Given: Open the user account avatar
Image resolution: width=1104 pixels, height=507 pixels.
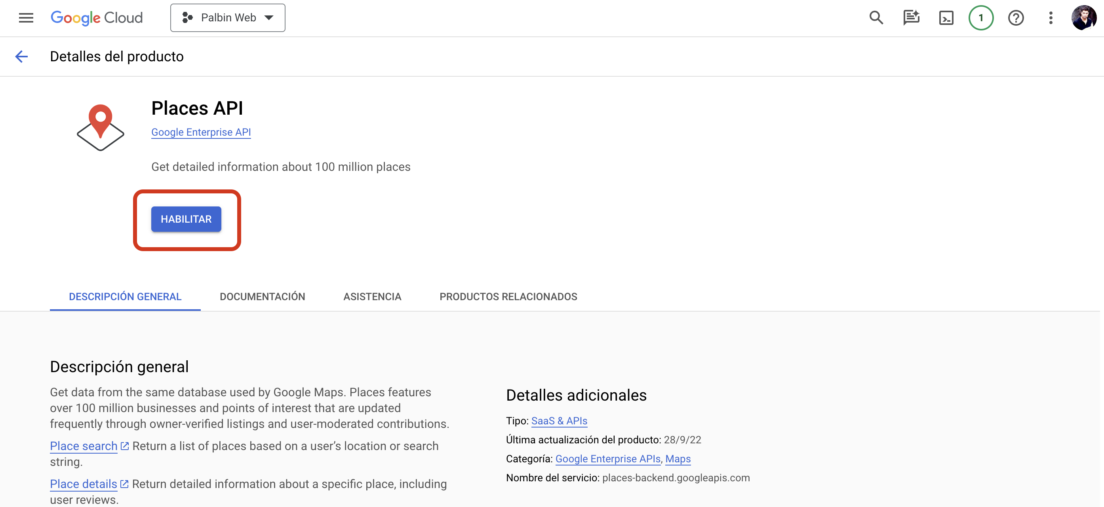Looking at the screenshot, I should (x=1084, y=18).
